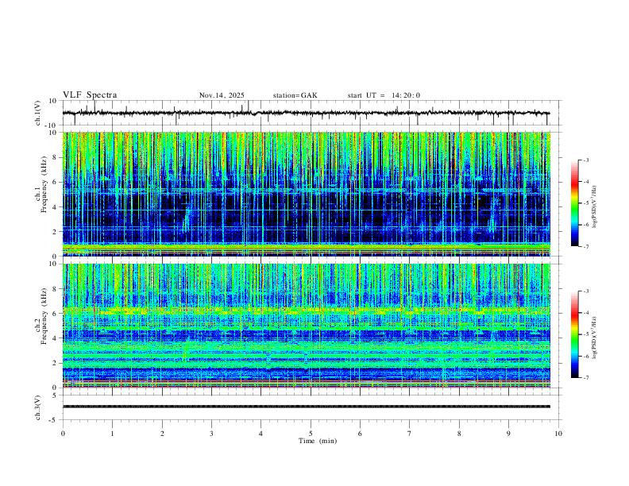
Task: Click the ch.1 spectrogram panel
Action: (x=306, y=194)
